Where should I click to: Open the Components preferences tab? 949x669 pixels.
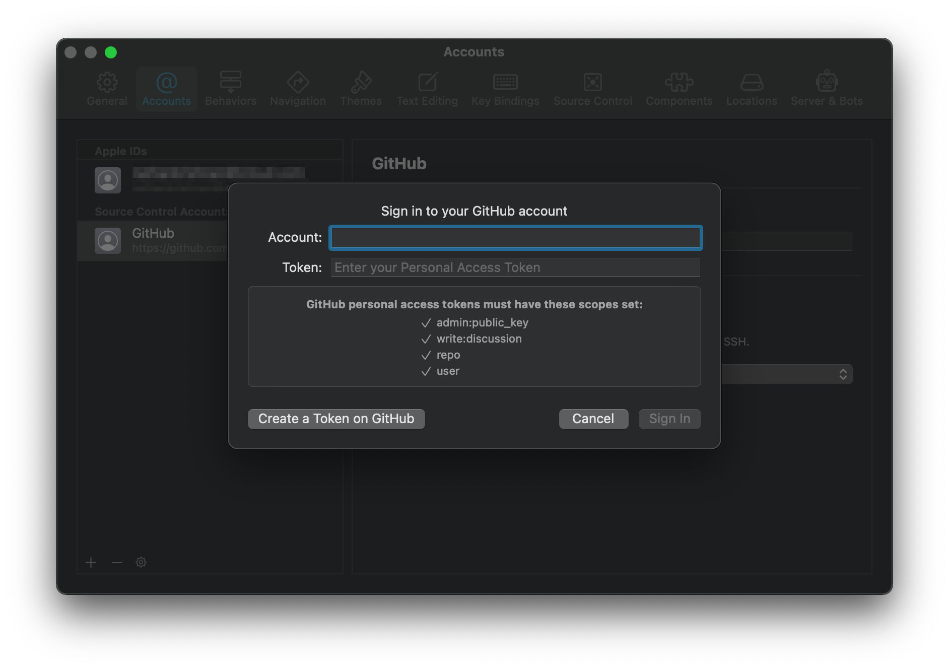(679, 90)
